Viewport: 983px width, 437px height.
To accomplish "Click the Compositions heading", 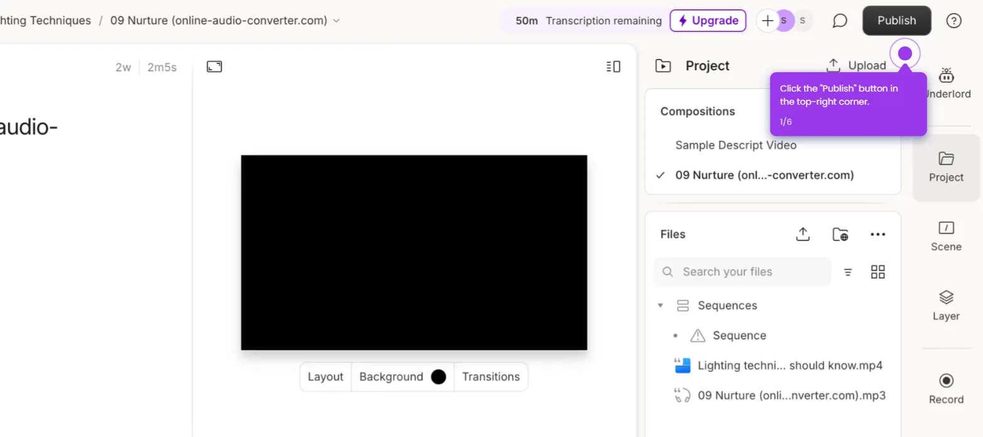I will point(697,112).
